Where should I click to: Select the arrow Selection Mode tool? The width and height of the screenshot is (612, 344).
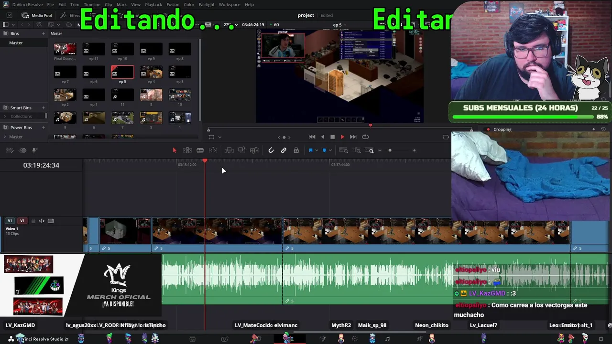click(174, 150)
